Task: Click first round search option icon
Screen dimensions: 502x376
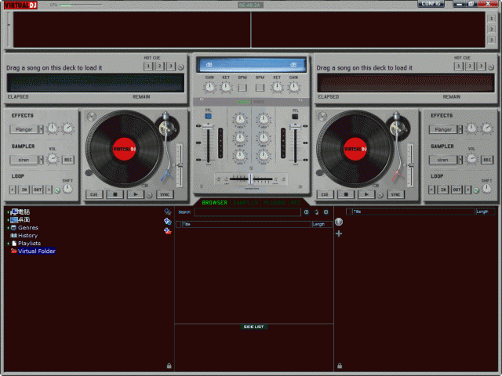Action: coord(307,212)
